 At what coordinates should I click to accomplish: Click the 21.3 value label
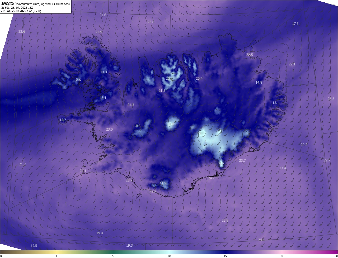(x=131, y=105)
